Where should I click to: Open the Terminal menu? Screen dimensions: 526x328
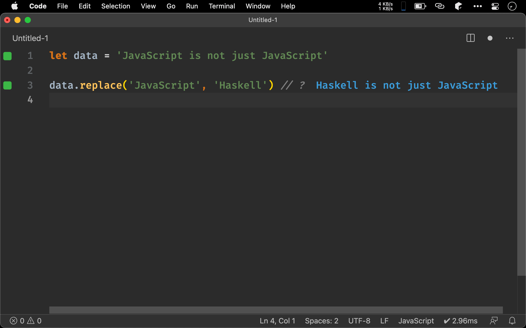(x=222, y=6)
